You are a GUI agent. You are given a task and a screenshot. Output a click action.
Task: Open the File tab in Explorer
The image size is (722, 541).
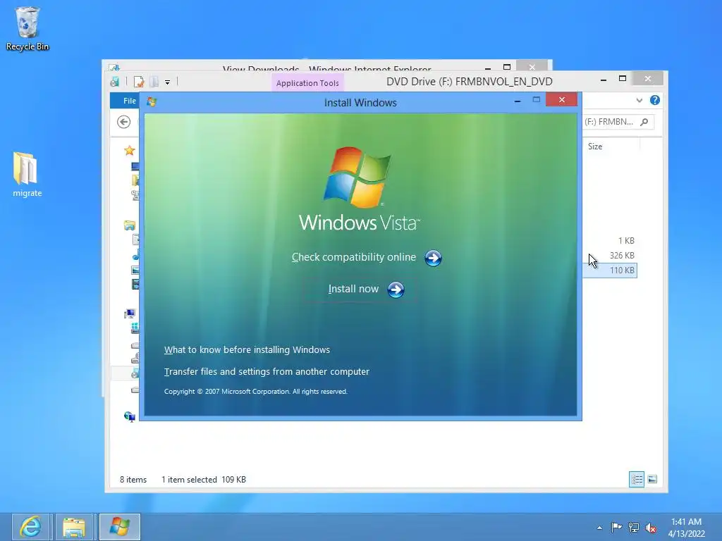pyautogui.click(x=129, y=101)
